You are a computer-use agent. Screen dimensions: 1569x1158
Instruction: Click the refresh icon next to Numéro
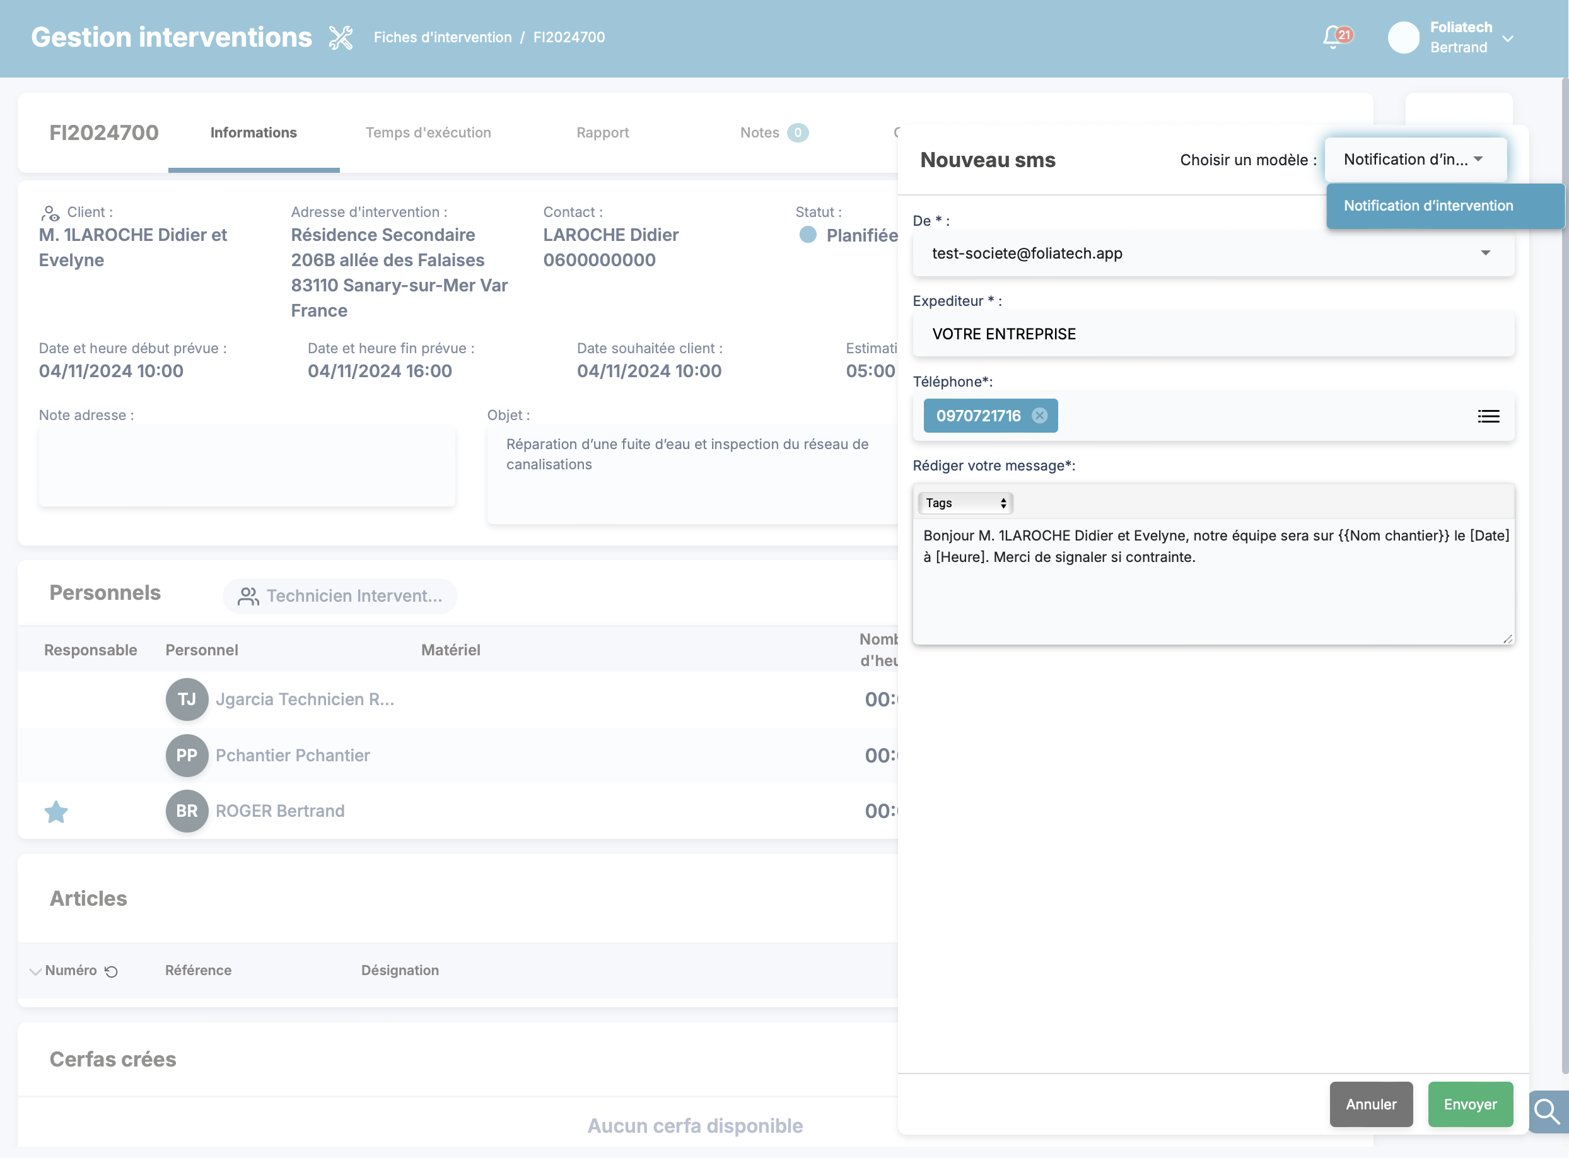[111, 971]
